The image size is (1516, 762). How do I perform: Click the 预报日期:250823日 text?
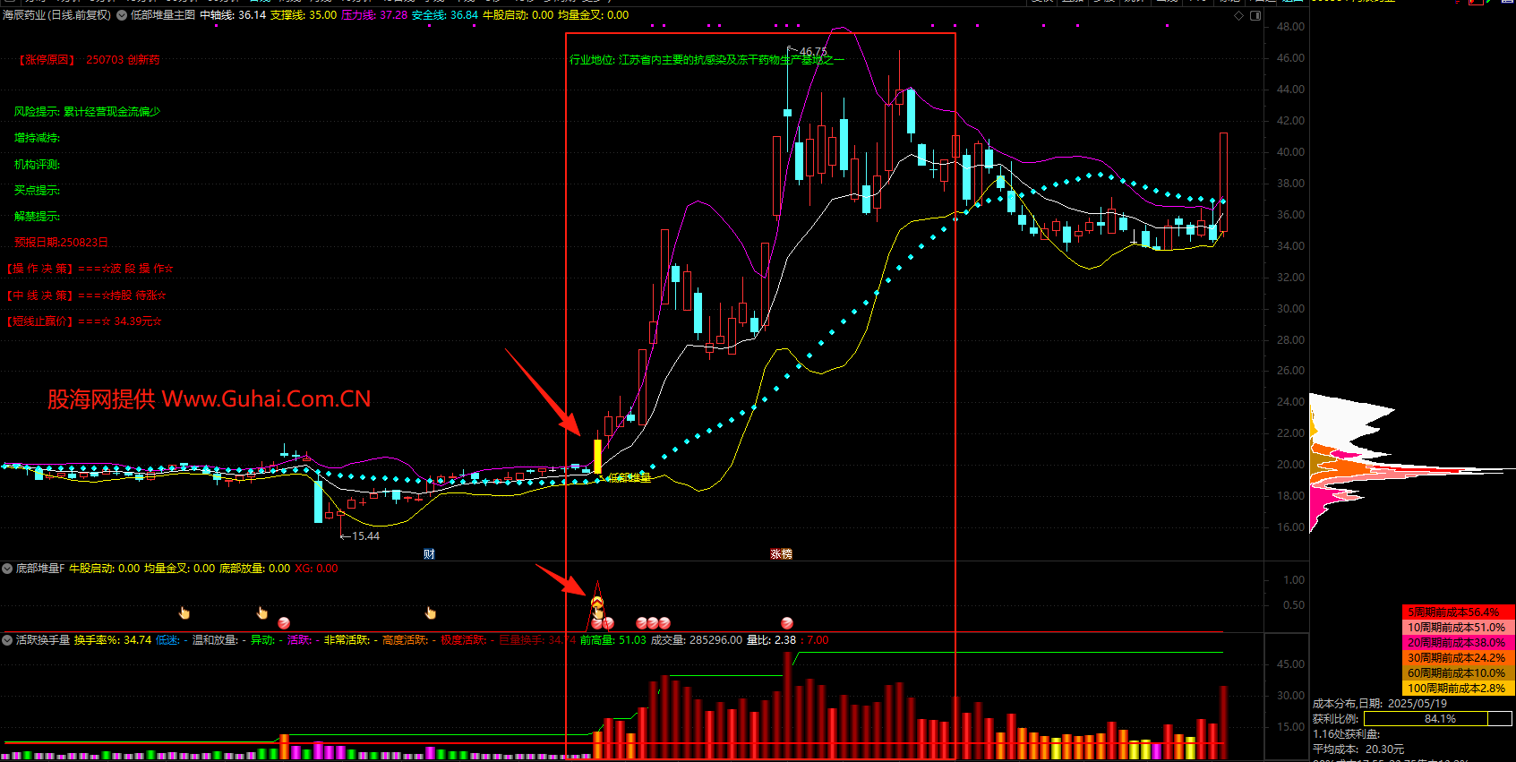[61, 243]
